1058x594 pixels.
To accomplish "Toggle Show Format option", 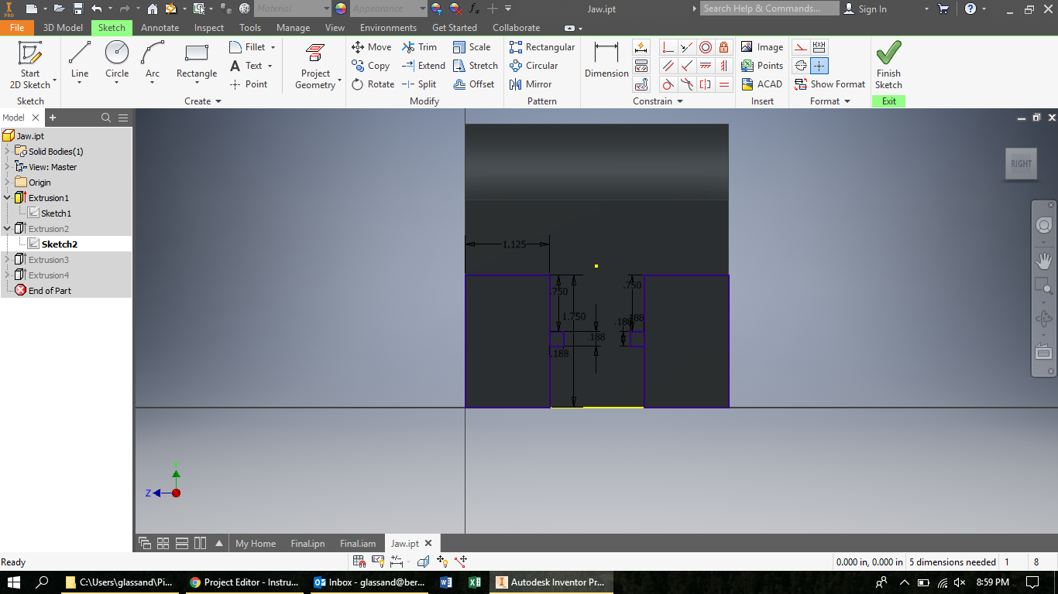I will click(x=830, y=84).
